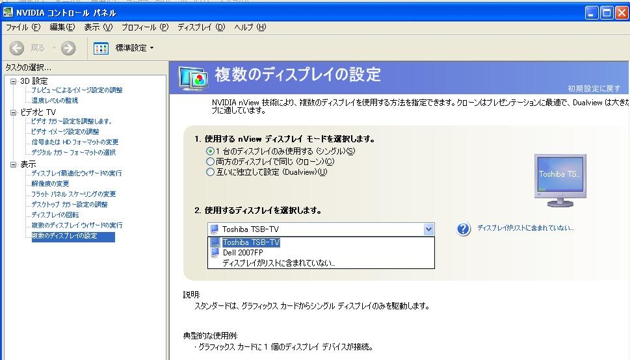Open the 表示(V) menu
630x360 pixels.
(x=98, y=27)
